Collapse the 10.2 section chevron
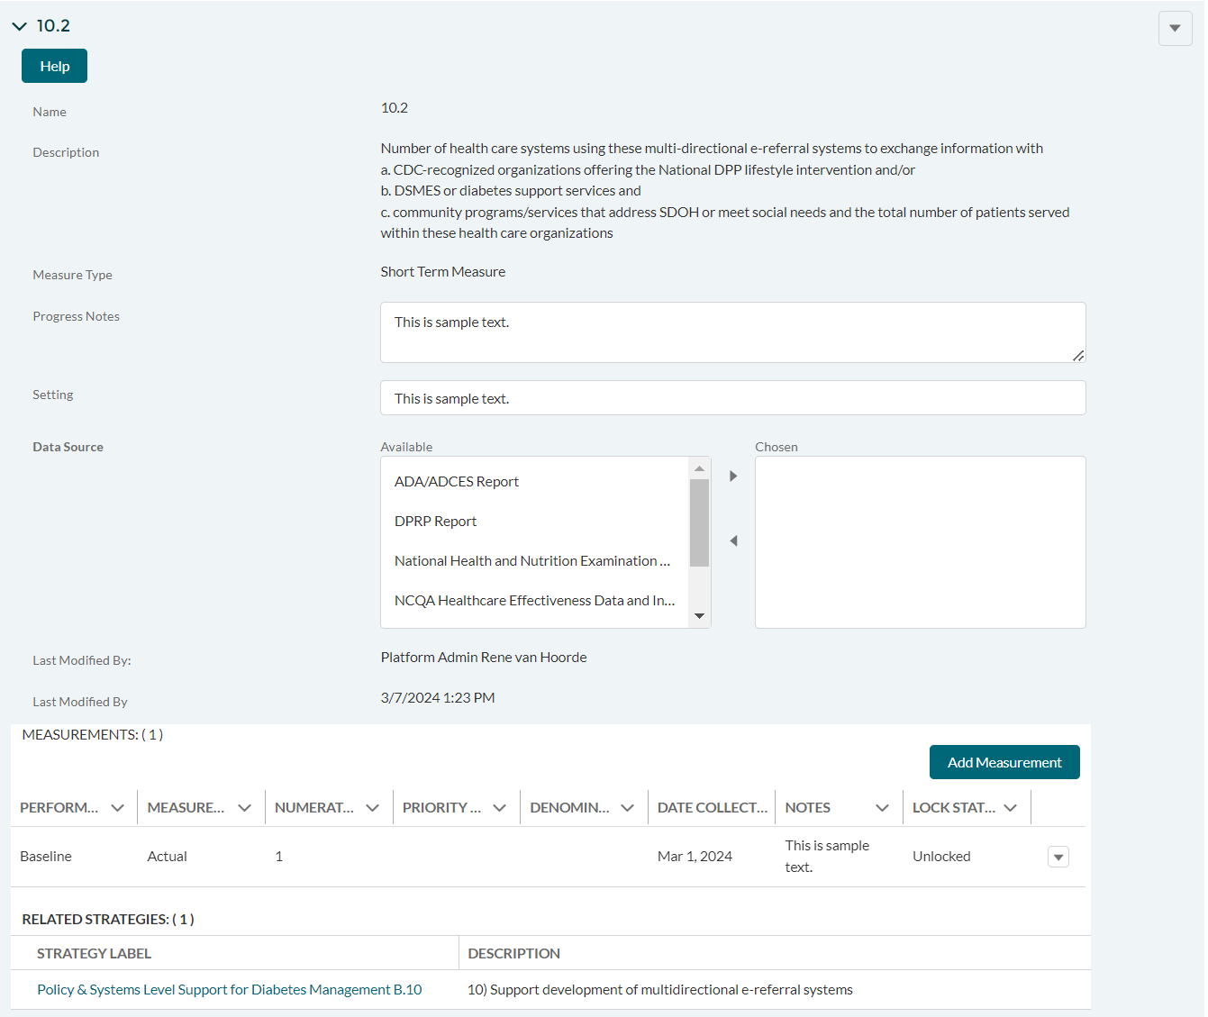 click(x=19, y=26)
